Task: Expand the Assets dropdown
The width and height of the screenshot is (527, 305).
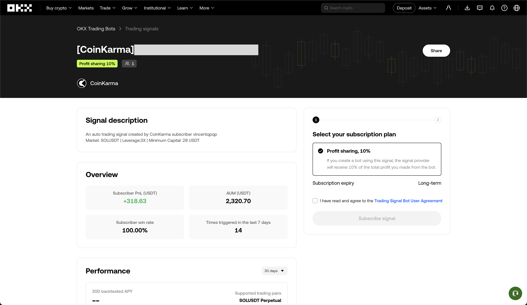Action: 427,8
